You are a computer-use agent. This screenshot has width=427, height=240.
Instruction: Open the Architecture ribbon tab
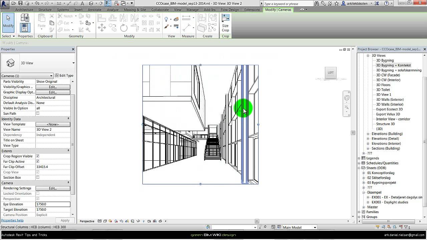[24, 10]
